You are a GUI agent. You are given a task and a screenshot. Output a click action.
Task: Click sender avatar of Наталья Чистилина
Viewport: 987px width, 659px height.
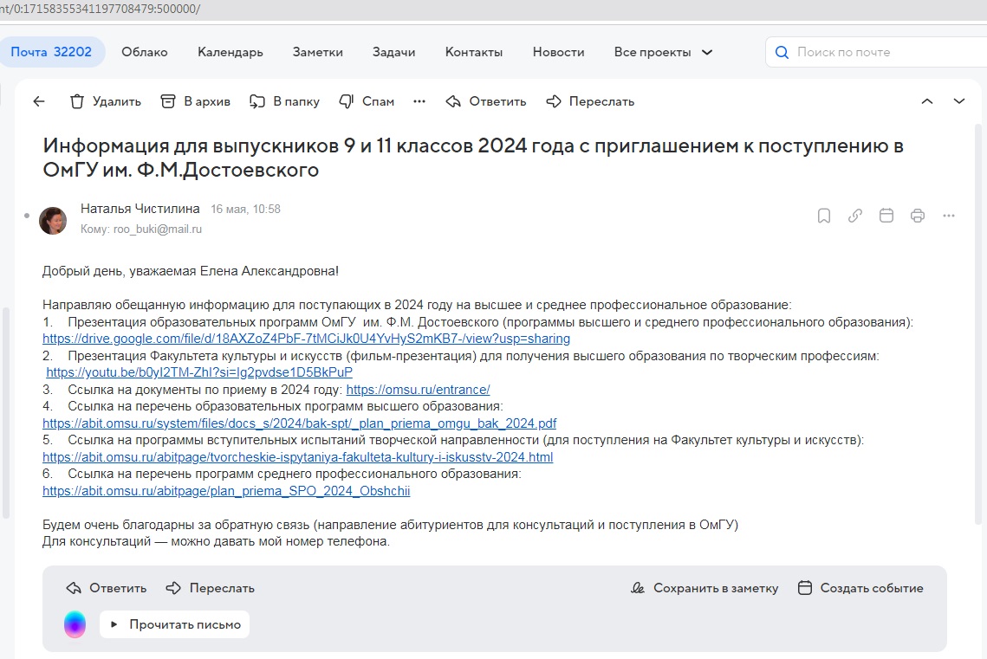coord(53,220)
